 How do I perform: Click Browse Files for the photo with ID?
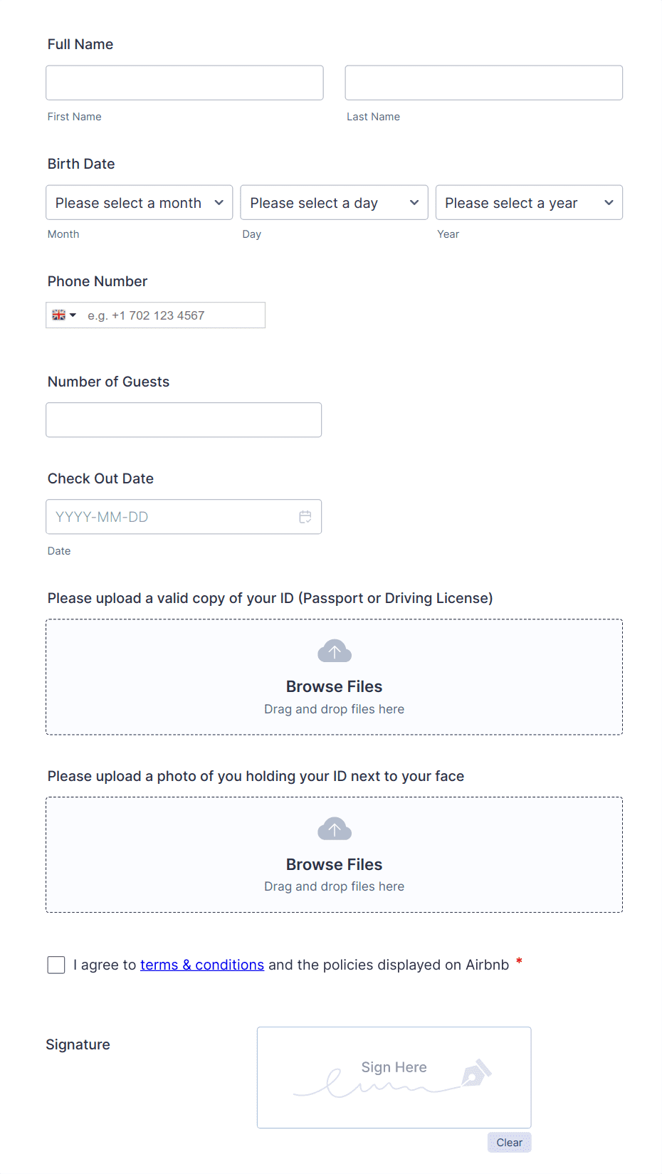point(334,864)
